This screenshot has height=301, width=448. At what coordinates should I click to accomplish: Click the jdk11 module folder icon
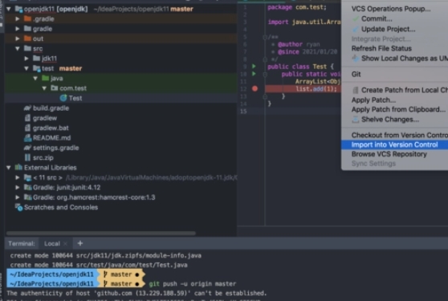click(37, 59)
